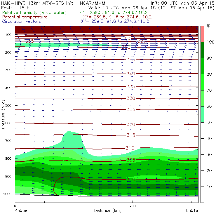Click the 330 contour label

(x=131, y=98)
